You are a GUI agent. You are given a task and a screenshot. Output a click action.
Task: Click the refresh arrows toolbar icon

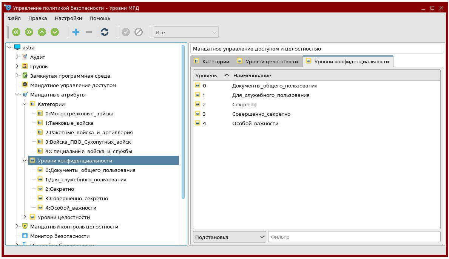[105, 32]
